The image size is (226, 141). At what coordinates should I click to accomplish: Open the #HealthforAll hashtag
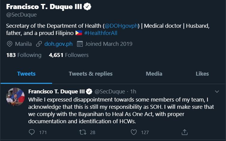coord(101,33)
